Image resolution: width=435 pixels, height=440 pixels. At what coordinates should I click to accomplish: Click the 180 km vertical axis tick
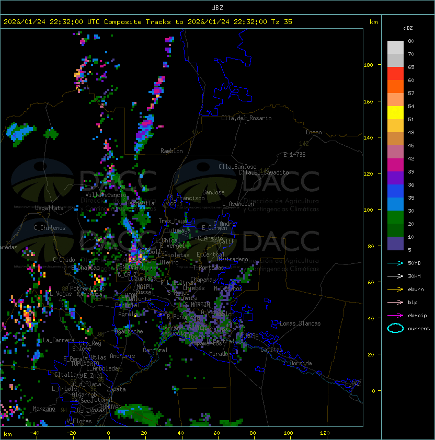(368, 65)
